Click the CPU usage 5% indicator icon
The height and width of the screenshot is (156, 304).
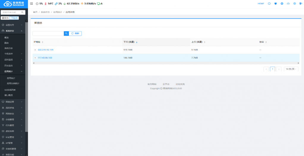pyautogui.click(x=37, y=4)
